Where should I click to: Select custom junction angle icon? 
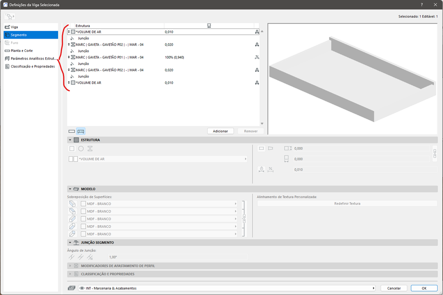point(90,257)
